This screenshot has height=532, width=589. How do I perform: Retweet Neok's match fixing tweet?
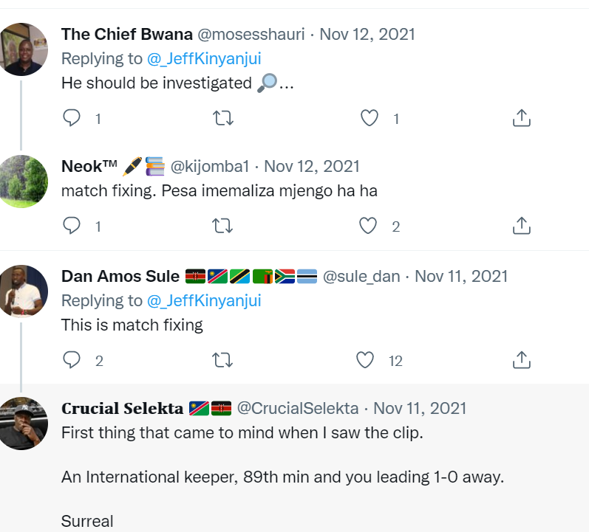[222, 226]
